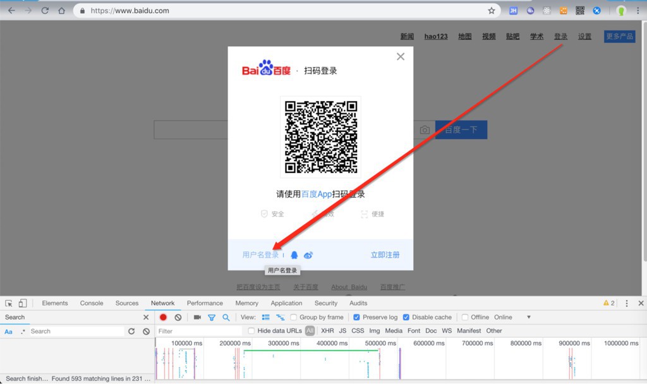This screenshot has width=647, height=384.
Task: Open the DevTools warnings count indicator
Action: [x=608, y=303]
